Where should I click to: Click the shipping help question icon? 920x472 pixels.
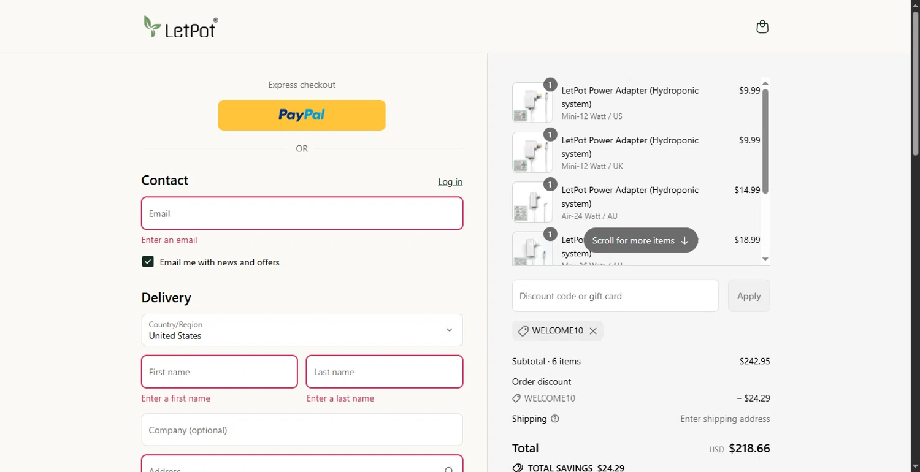[555, 419]
